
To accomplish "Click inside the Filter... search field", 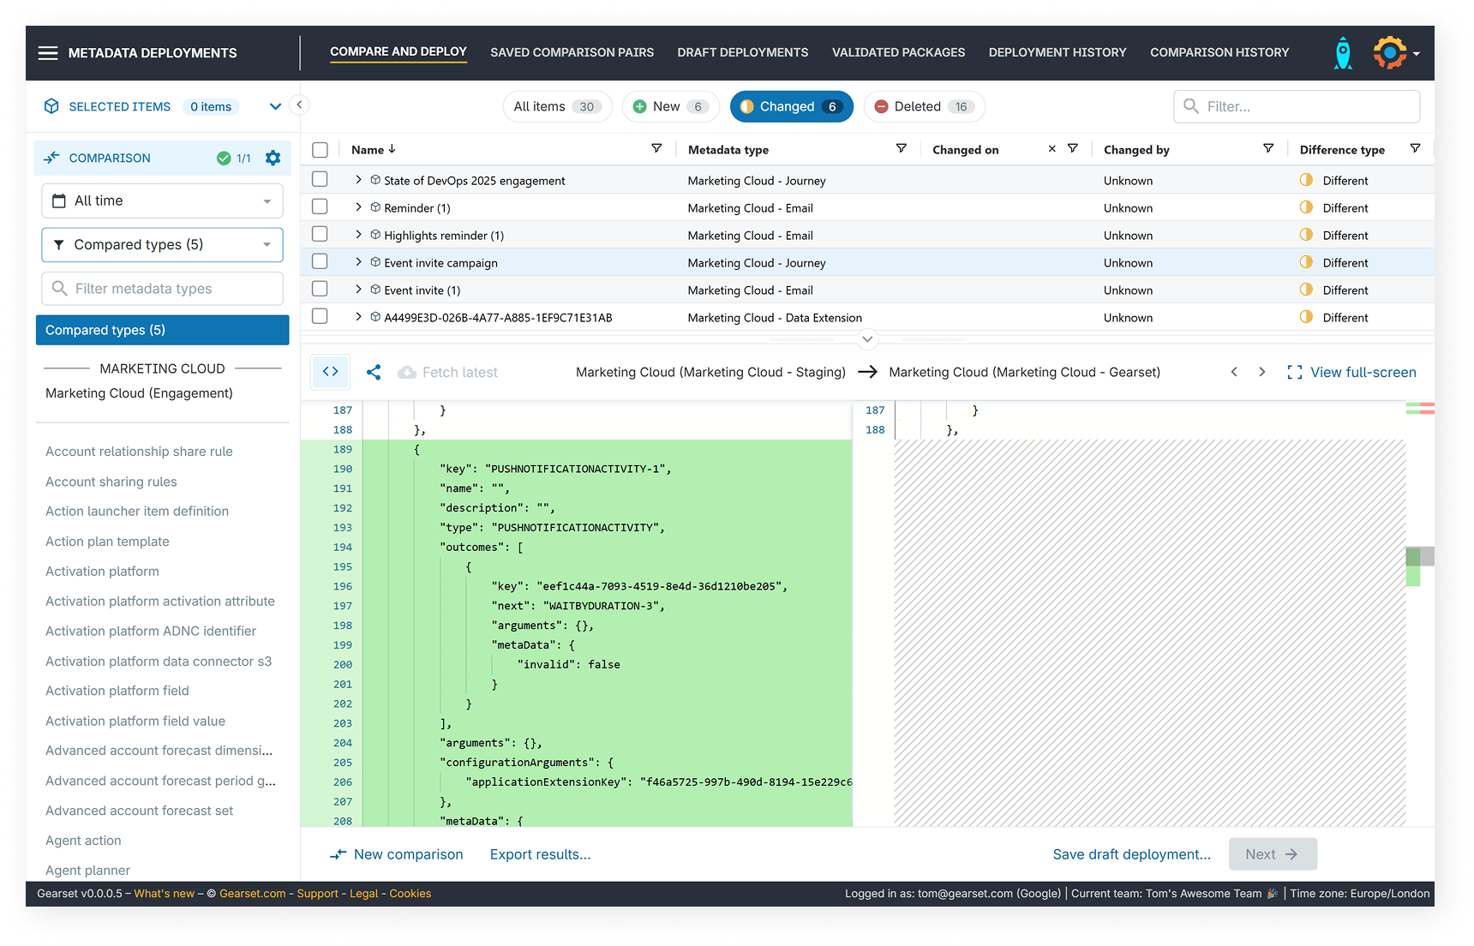I will pyautogui.click(x=1295, y=106).
